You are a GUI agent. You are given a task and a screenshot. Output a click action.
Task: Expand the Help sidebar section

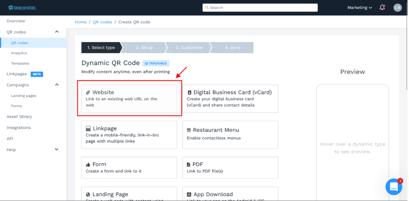coord(57,150)
